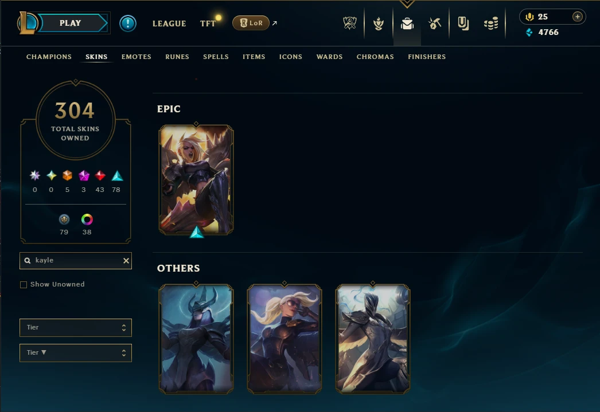
Task: Enable the Show Unowned checkbox
Action: (x=24, y=285)
